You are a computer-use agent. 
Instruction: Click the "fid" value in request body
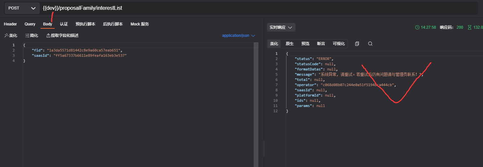pos(84,51)
